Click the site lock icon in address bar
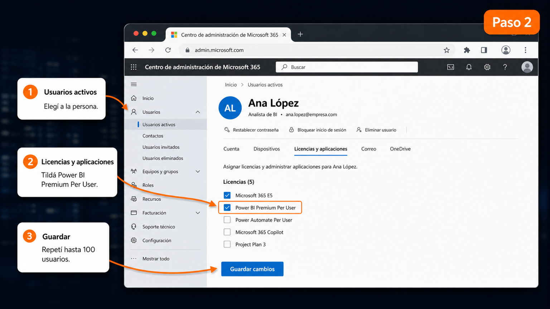Viewport: 550px width, 309px height. 187,50
